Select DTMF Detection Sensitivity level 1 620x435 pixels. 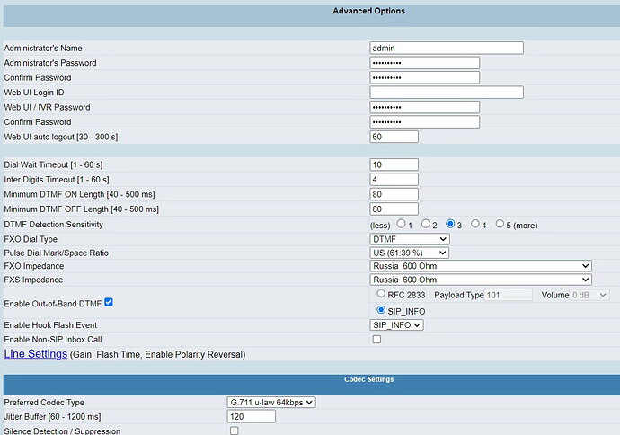pos(401,224)
